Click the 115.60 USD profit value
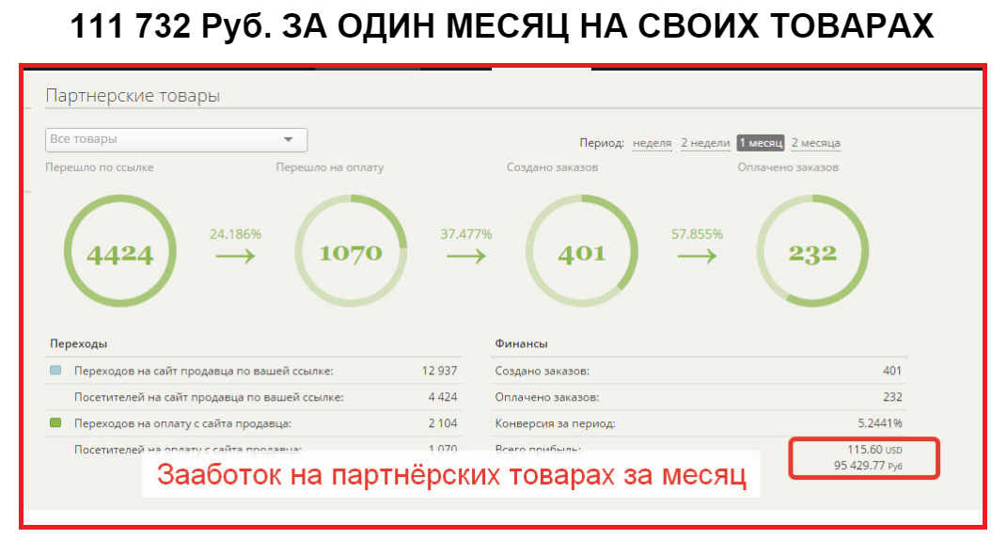 point(874,450)
